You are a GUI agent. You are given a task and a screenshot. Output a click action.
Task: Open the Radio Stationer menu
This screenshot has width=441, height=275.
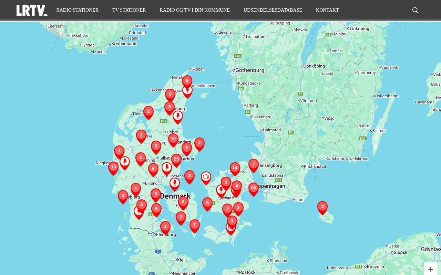coord(78,10)
